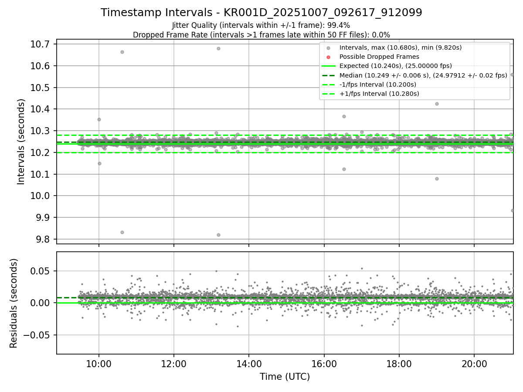
Task: Click the outlier point near 9.83s around 10:40
Action: [122, 232]
